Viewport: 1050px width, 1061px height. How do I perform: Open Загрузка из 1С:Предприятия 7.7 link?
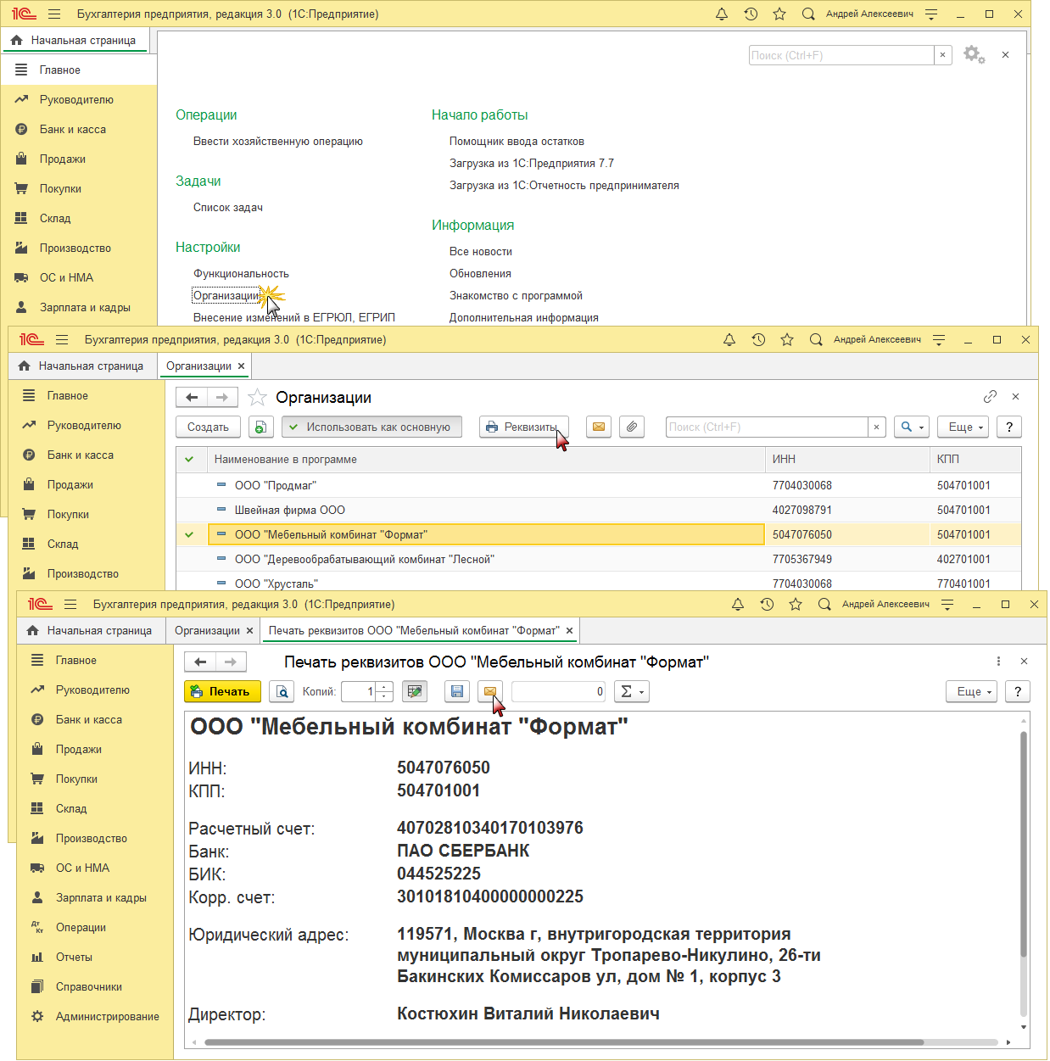pyautogui.click(x=532, y=163)
